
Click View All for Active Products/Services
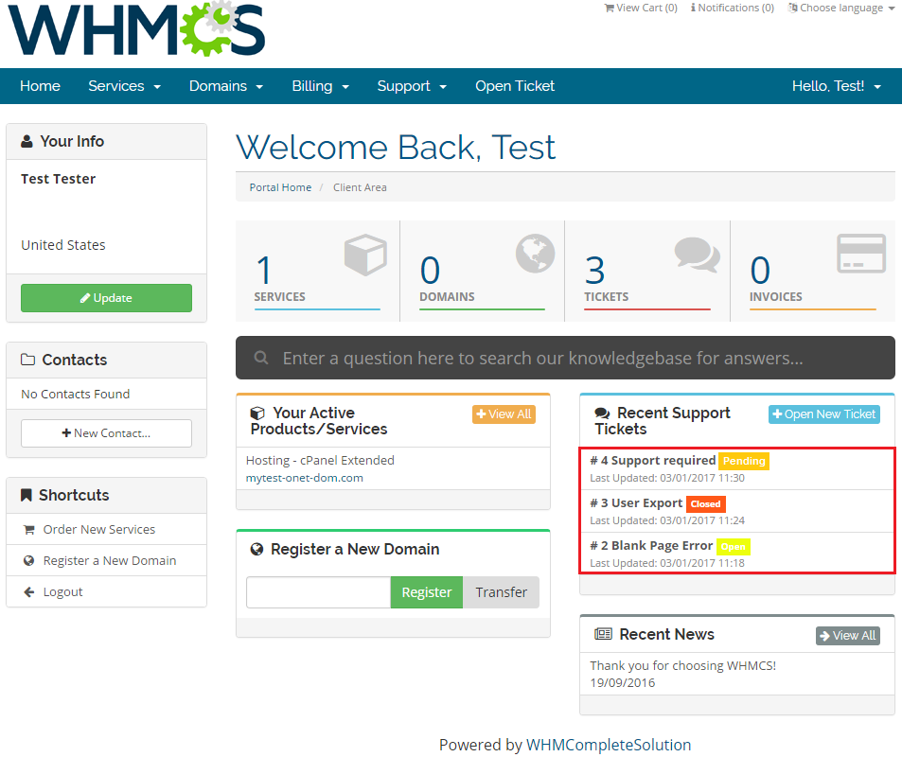504,414
